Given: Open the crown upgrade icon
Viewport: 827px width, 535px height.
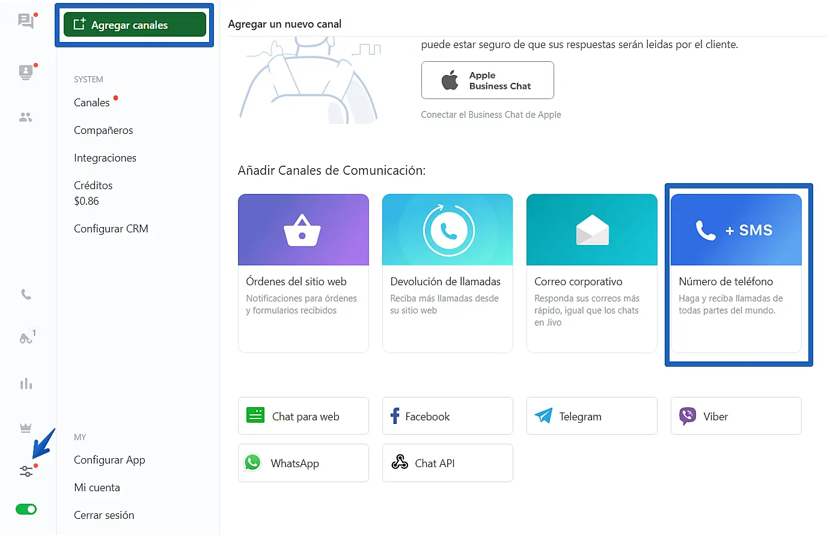Looking at the screenshot, I should [x=26, y=428].
